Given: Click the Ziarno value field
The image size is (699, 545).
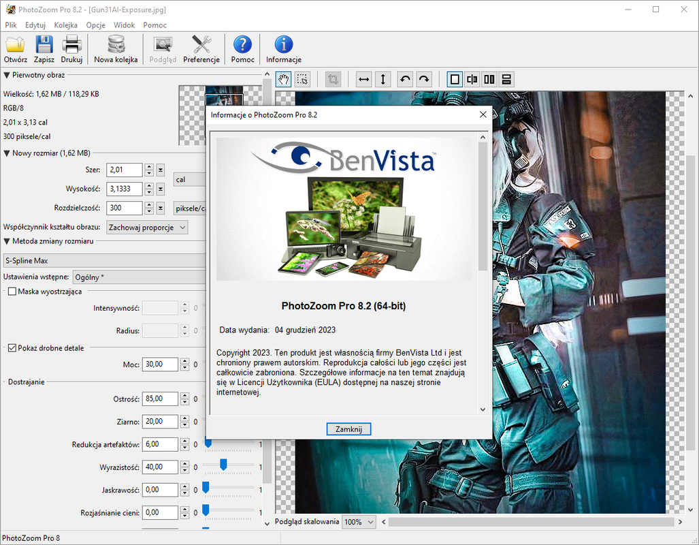Looking at the screenshot, I should 160,422.
